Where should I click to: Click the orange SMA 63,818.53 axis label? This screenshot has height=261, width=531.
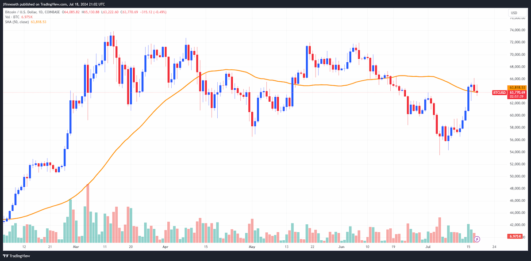[517, 88]
